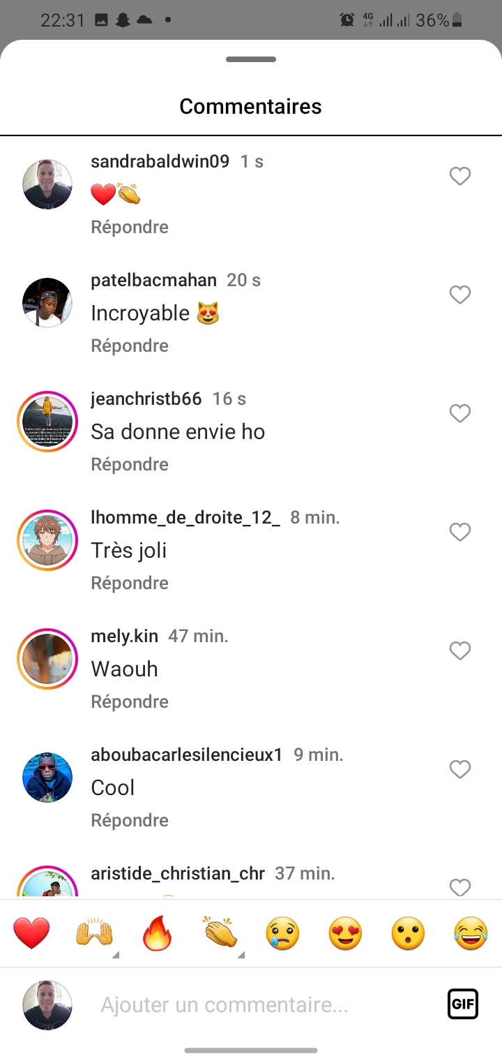
Task: Reply to mely.kin's Waouh comment
Action: tap(130, 702)
